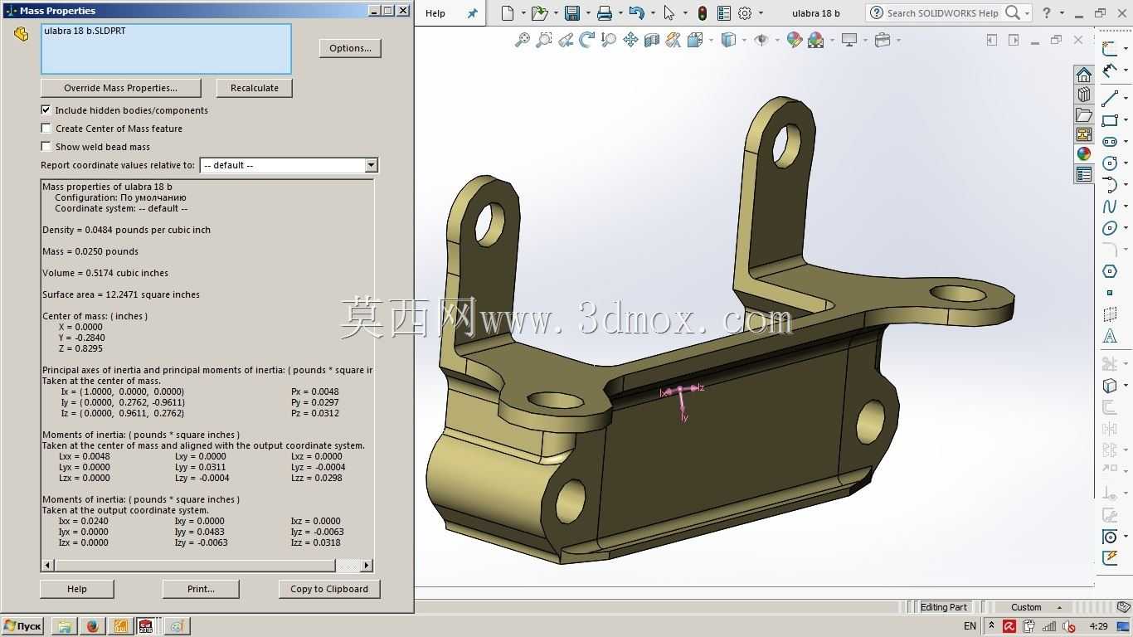Click the Search SOLIDWORKS Help field
Viewport: 1133px width, 637px height.
coord(942,13)
